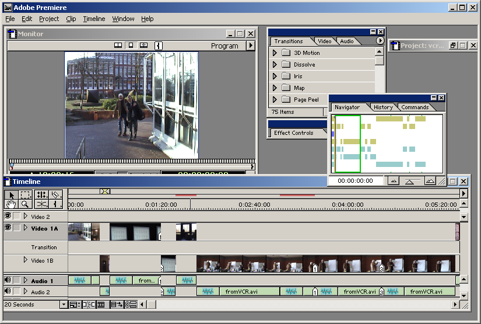Image resolution: width=481 pixels, height=324 pixels.
Task: Click the Navigator timecode field
Action: pos(356,181)
